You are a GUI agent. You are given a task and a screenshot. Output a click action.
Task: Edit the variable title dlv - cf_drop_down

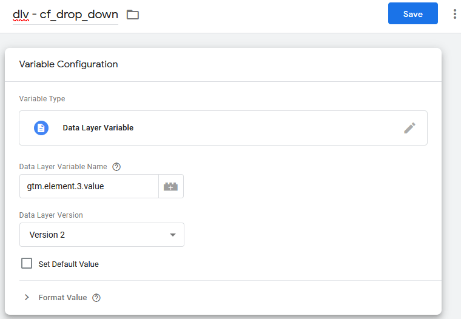click(x=66, y=15)
